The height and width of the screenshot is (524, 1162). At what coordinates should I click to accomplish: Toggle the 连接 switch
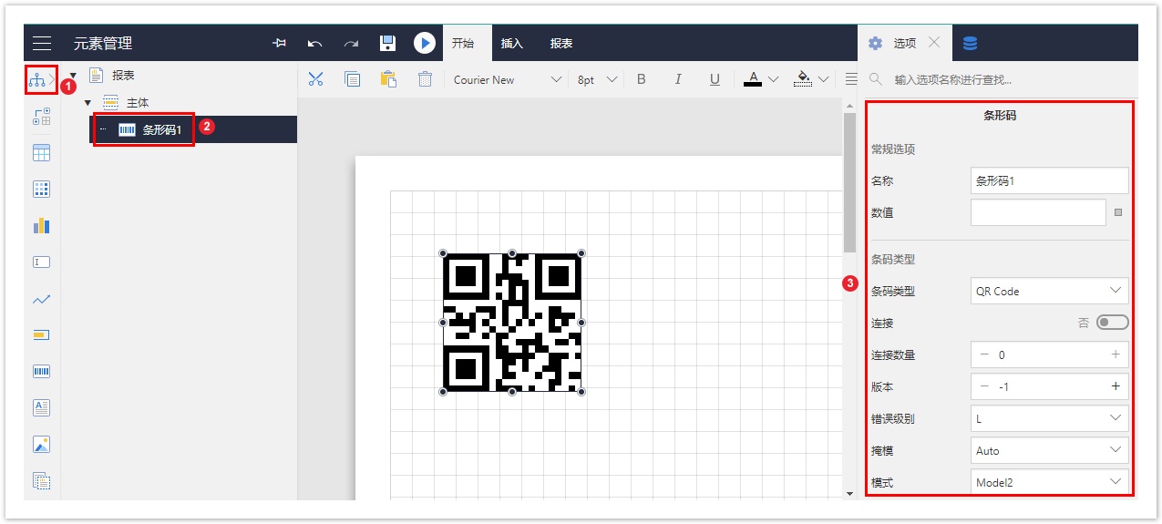(1112, 323)
